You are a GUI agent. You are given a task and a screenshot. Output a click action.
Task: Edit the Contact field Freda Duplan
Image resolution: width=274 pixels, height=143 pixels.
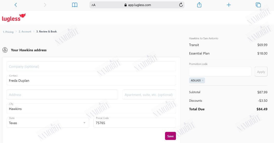pyautogui.click(x=91, y=80)
